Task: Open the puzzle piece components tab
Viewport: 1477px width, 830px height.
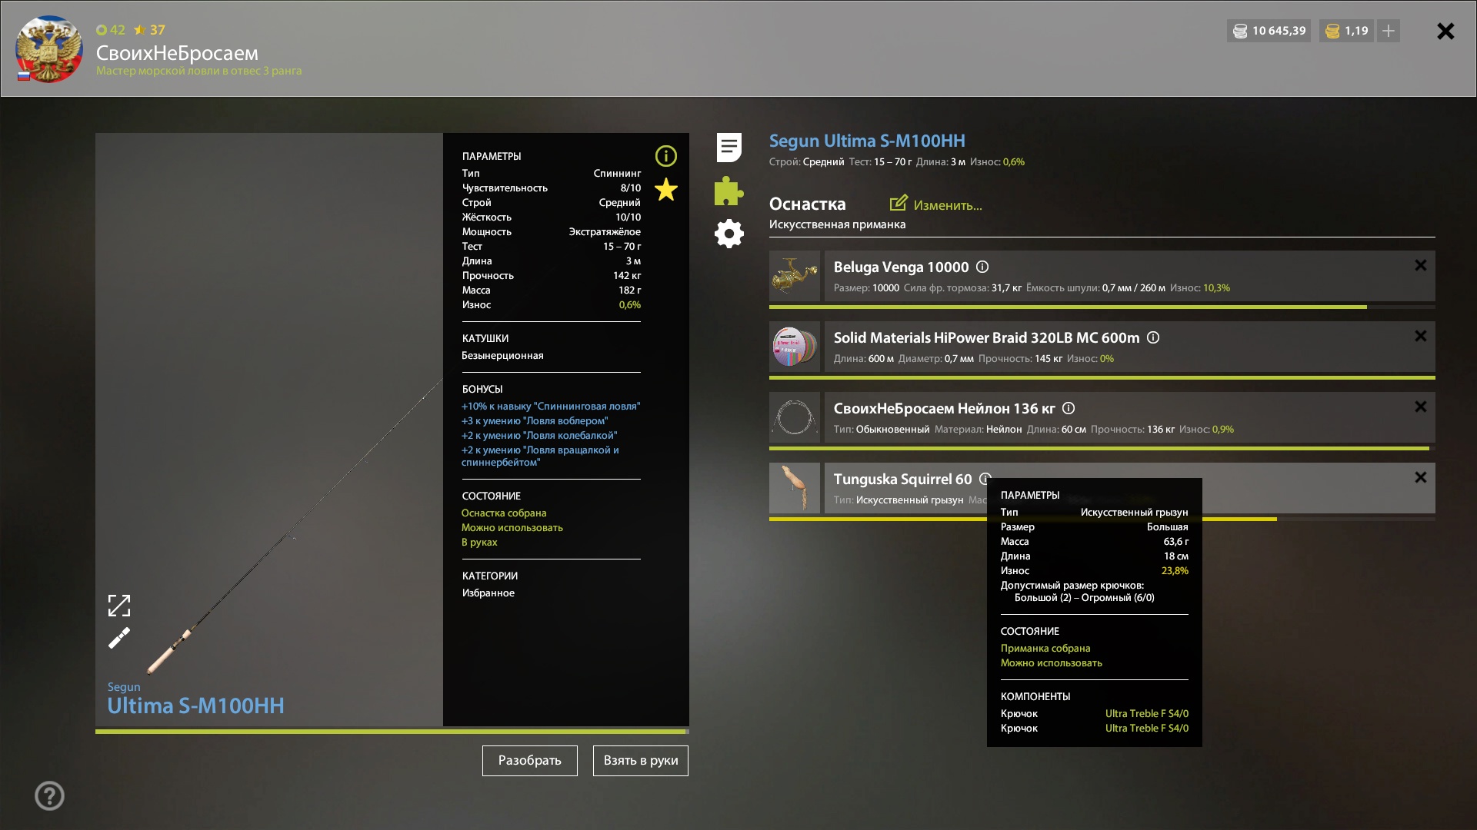Action: pyautogui.click(x=728, y=191)
